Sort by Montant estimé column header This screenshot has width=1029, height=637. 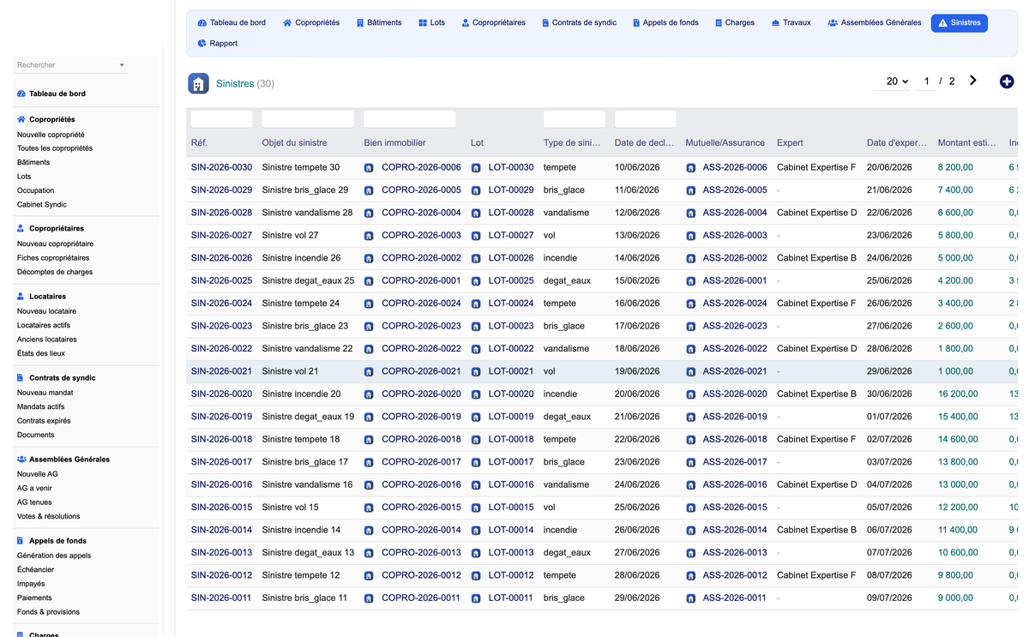[x=966, y=143]
